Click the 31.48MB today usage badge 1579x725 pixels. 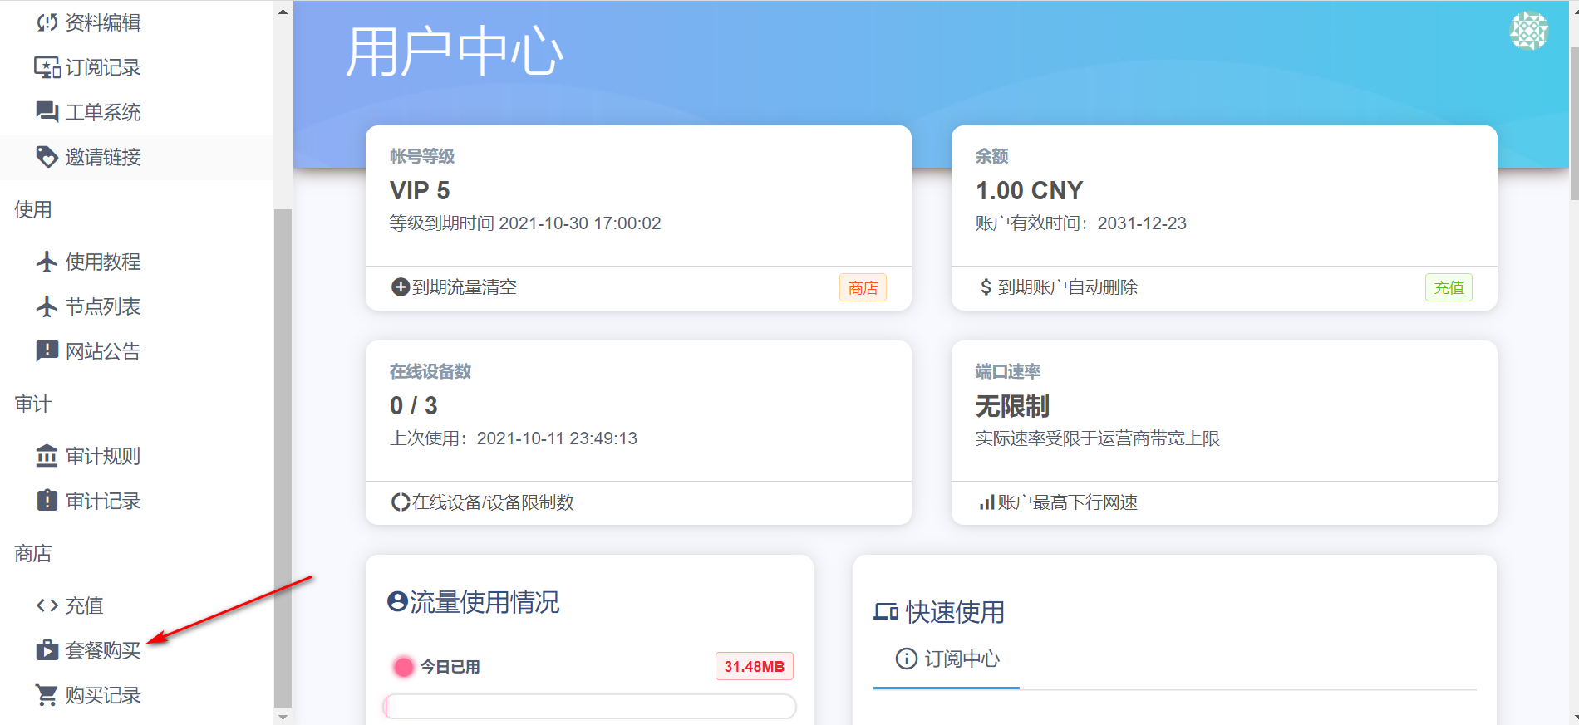pos(754,667)
